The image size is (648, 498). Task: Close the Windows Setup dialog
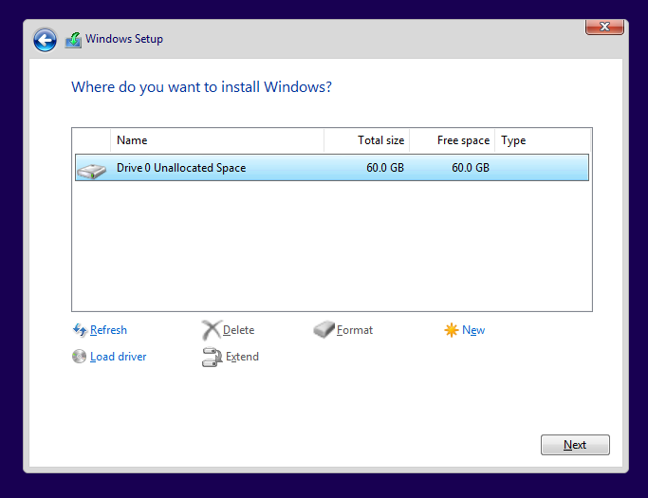pos(604,27)
